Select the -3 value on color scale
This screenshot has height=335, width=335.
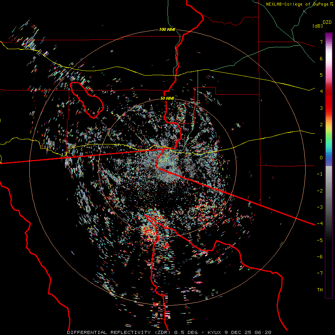320,207
